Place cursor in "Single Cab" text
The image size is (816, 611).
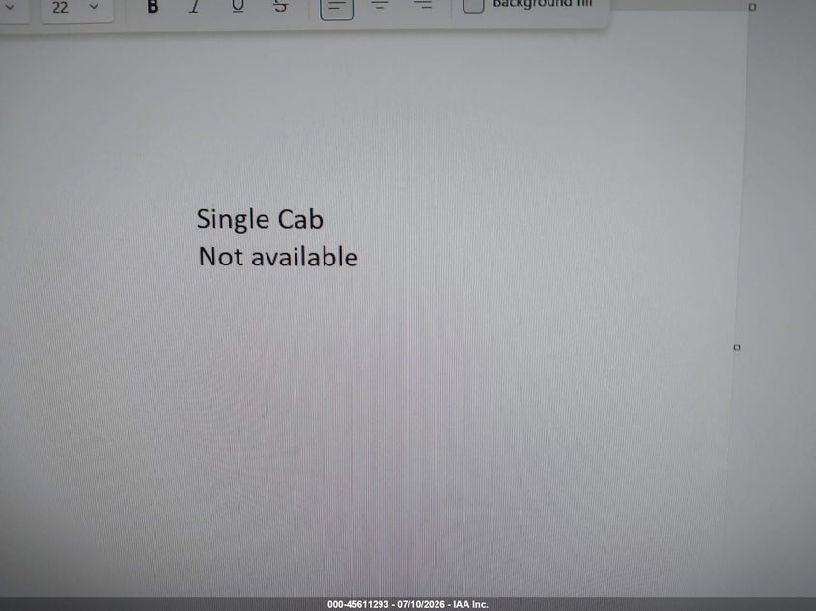click(260, 219)
